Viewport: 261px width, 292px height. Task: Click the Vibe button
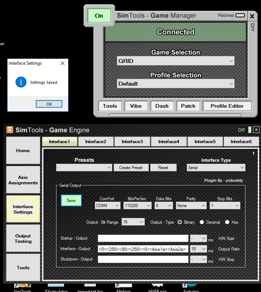[x=136, y=106]
